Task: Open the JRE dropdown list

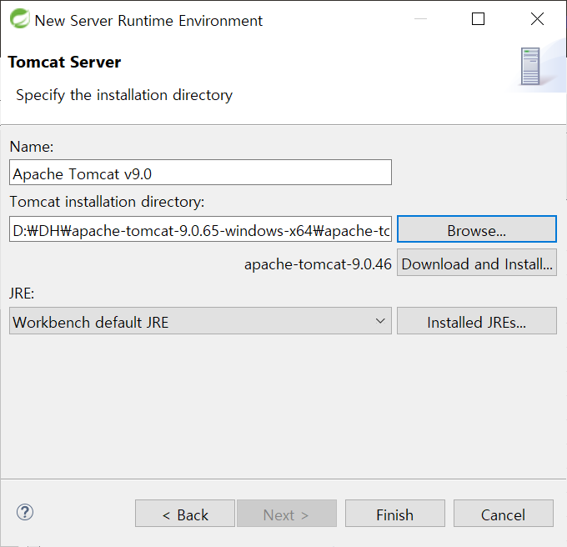Action: tap(200, 321)
